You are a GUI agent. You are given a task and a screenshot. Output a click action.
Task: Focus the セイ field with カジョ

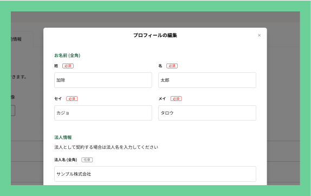click(x=103, y=113)
